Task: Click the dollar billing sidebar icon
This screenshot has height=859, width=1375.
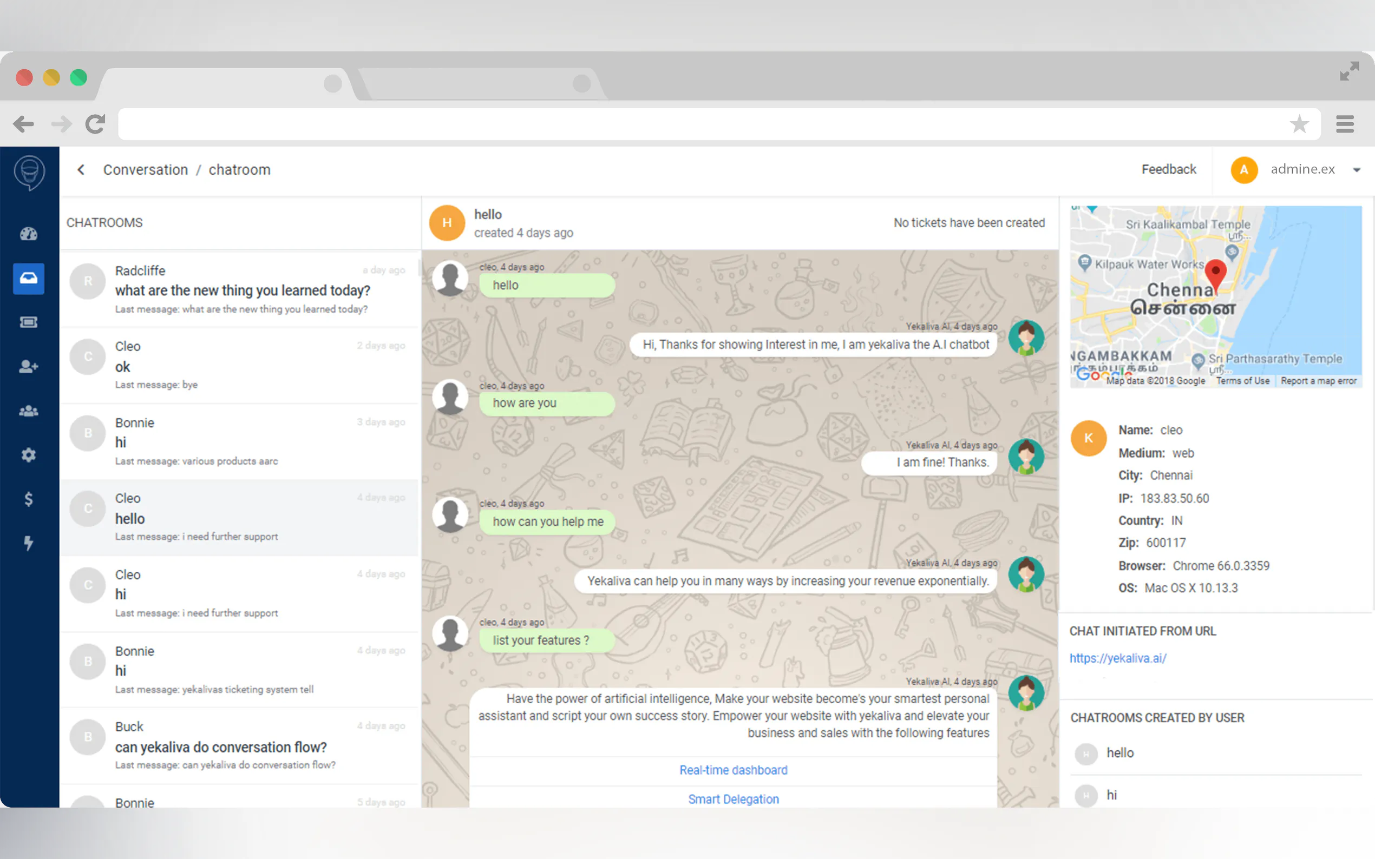Action: click(x=29, y=499)
